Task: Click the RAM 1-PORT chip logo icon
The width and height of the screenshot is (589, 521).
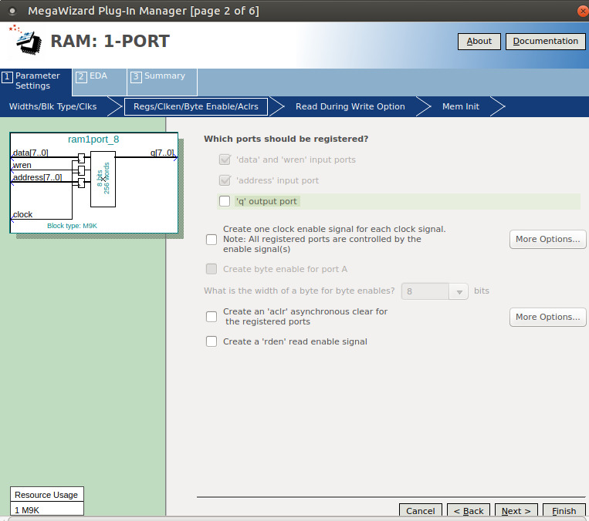Action: 27,42
